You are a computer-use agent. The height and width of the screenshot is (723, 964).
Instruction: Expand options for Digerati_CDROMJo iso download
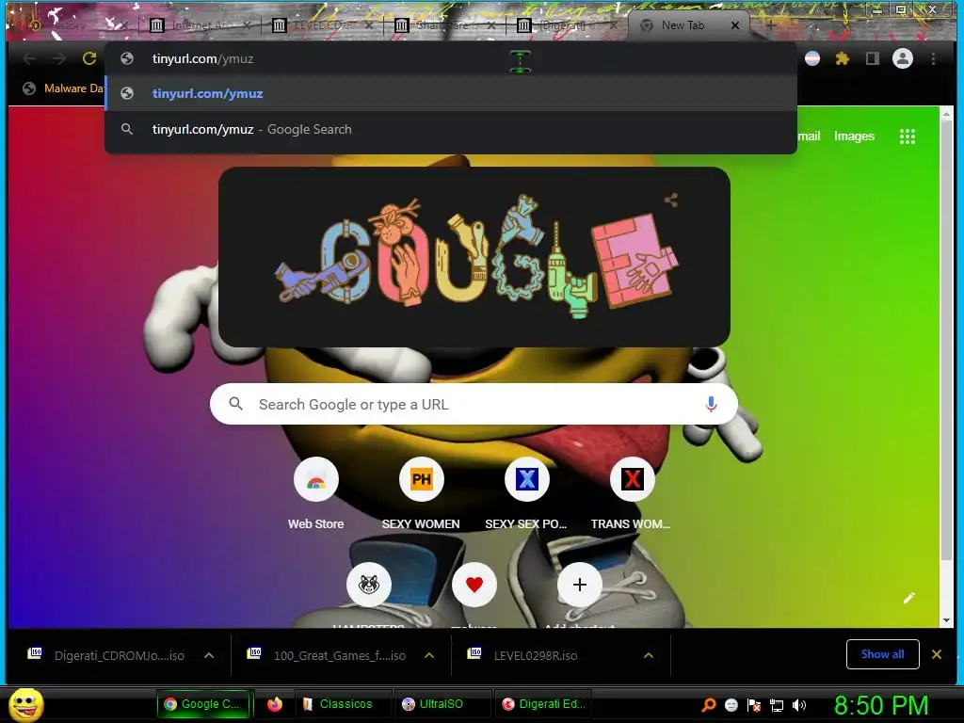click(209, 655)
